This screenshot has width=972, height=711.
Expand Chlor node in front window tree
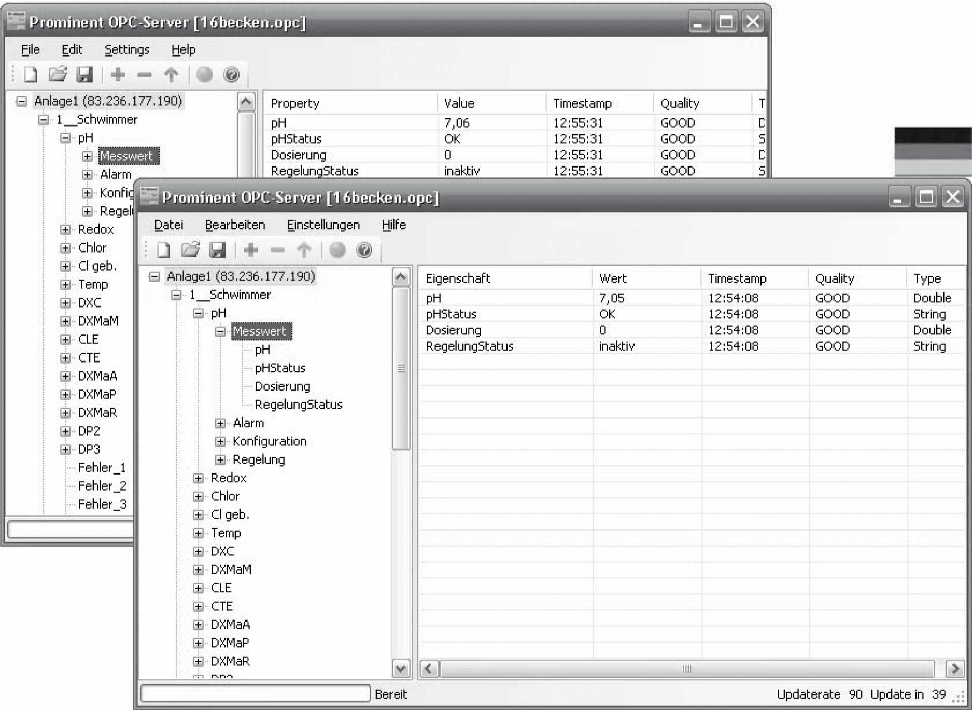(x=198, y=496)
